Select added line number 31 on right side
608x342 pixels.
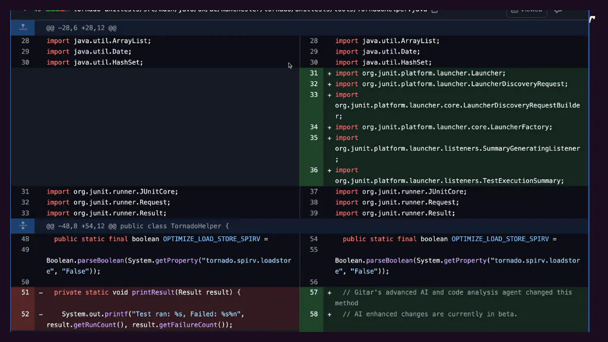(x=313, y=73)
